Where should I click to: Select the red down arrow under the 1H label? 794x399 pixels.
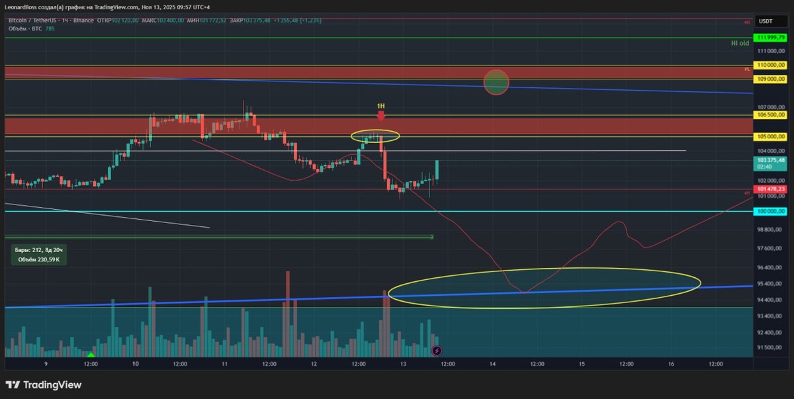click(x=381, y=116)
